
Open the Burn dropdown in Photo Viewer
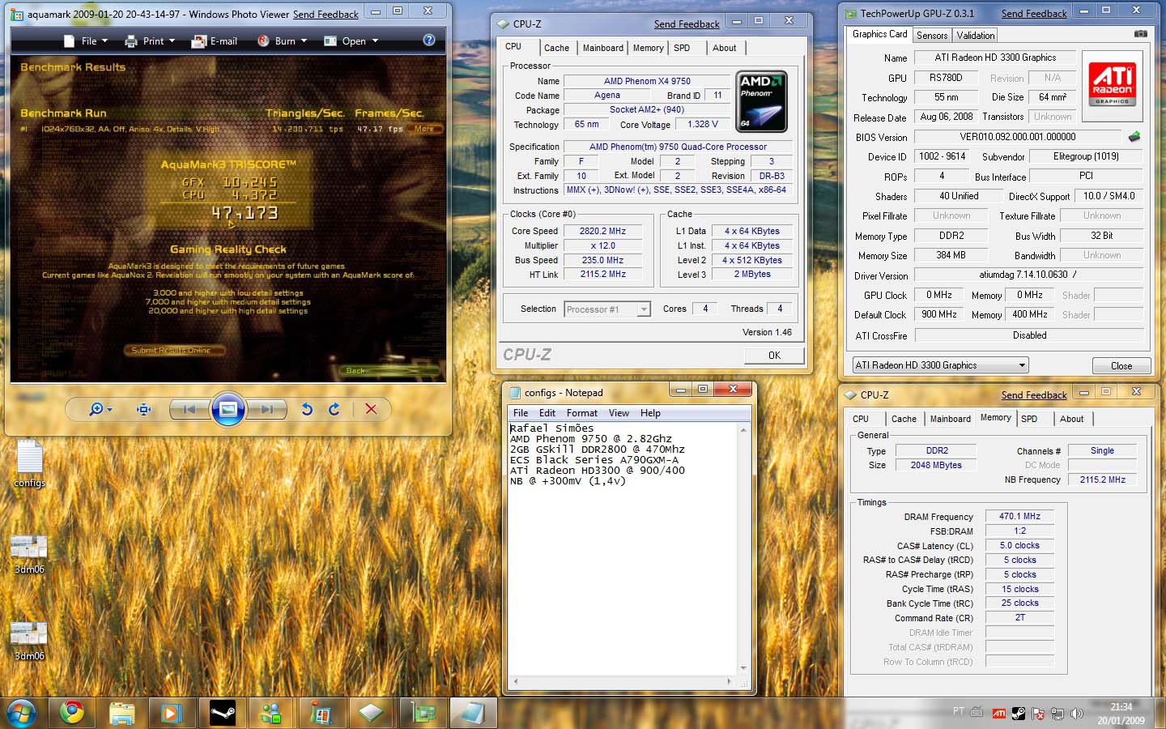pyautogui.click(x=282, y=41)
